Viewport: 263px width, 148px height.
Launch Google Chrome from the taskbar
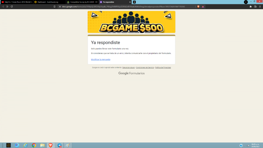[x=34, y=145]
